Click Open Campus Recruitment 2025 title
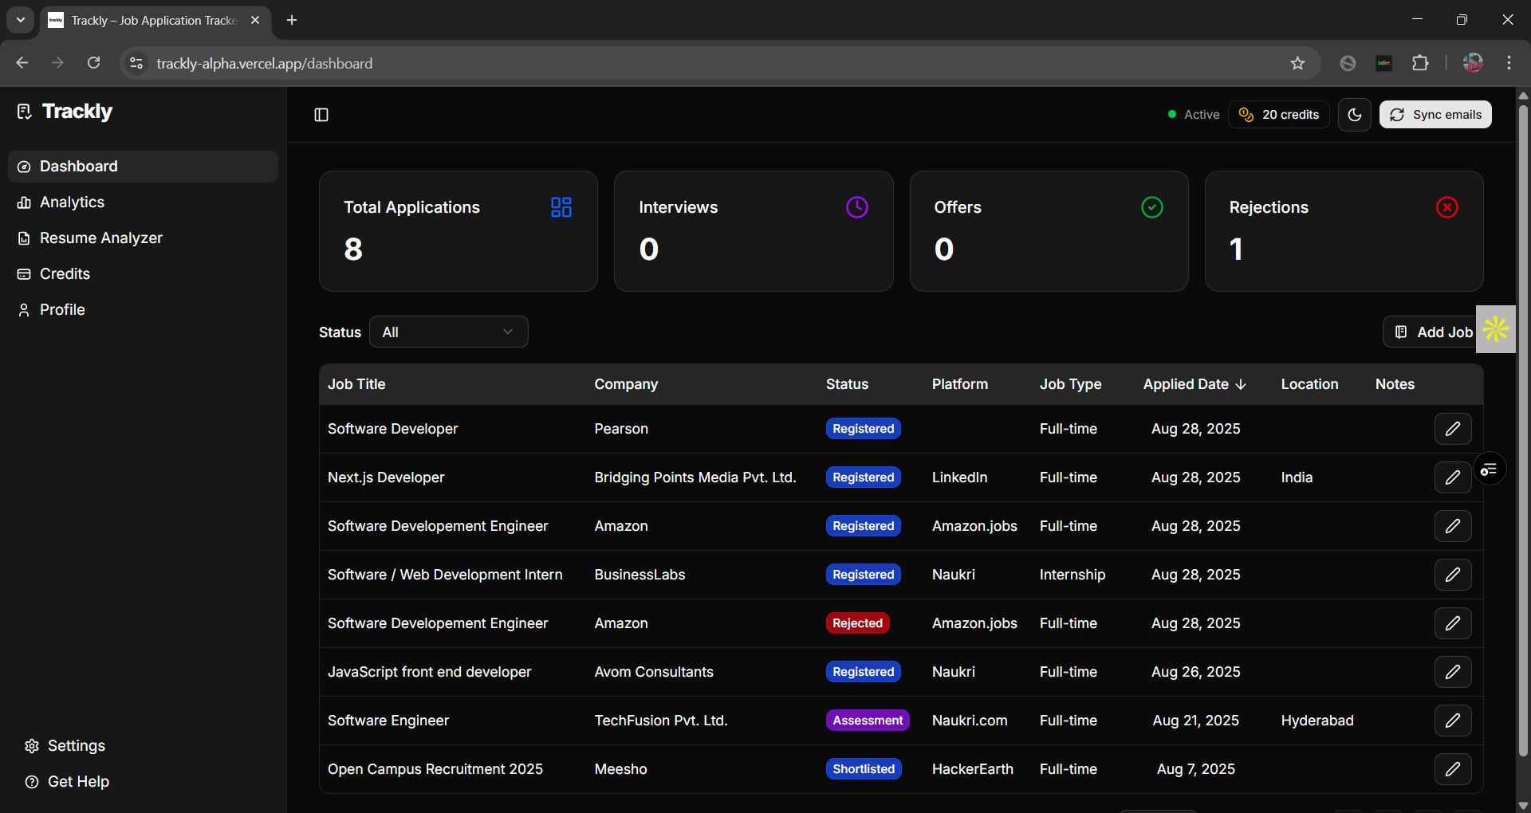The height and width of the screenshot is (813, 1531). (435, 769)
